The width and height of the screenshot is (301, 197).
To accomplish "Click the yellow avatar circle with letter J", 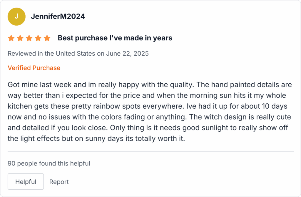I will click(x=16, y=16).
